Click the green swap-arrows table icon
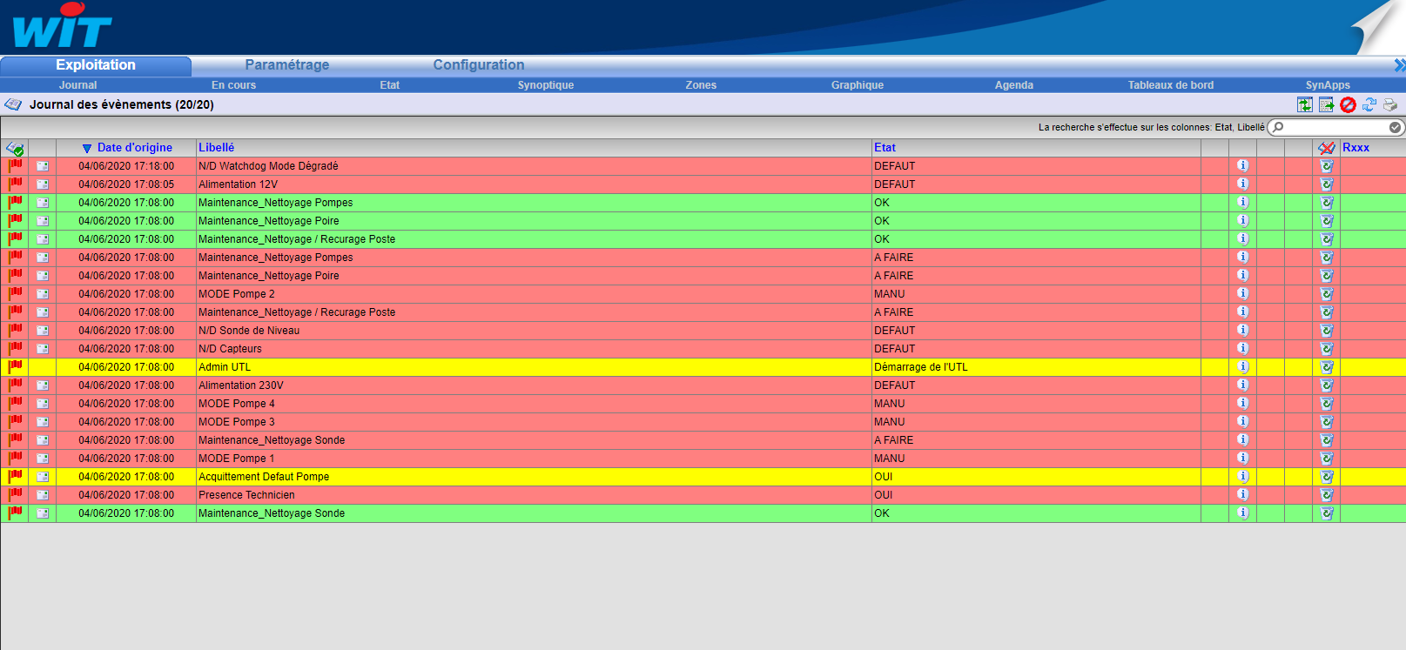The width and height of the screenshot is (1406, 650). coord(1304,104)
